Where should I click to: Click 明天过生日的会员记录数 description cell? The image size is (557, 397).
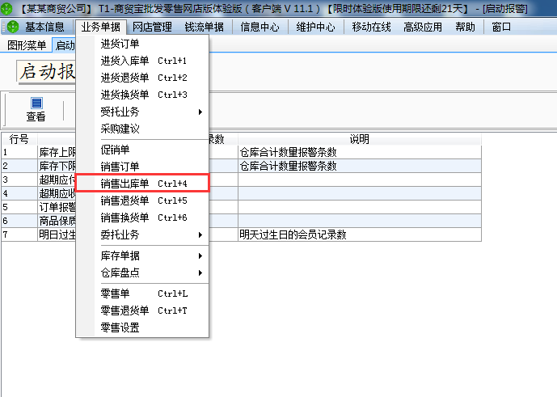360,234
